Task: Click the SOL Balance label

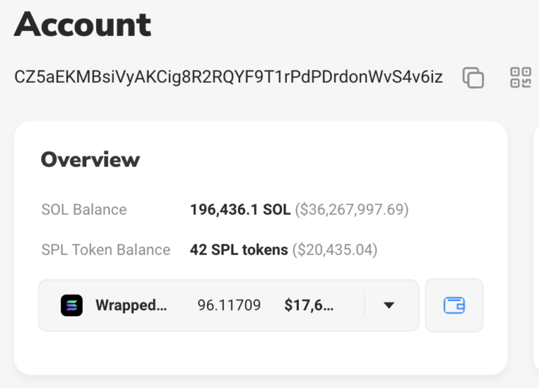Action: click(84, 209)
